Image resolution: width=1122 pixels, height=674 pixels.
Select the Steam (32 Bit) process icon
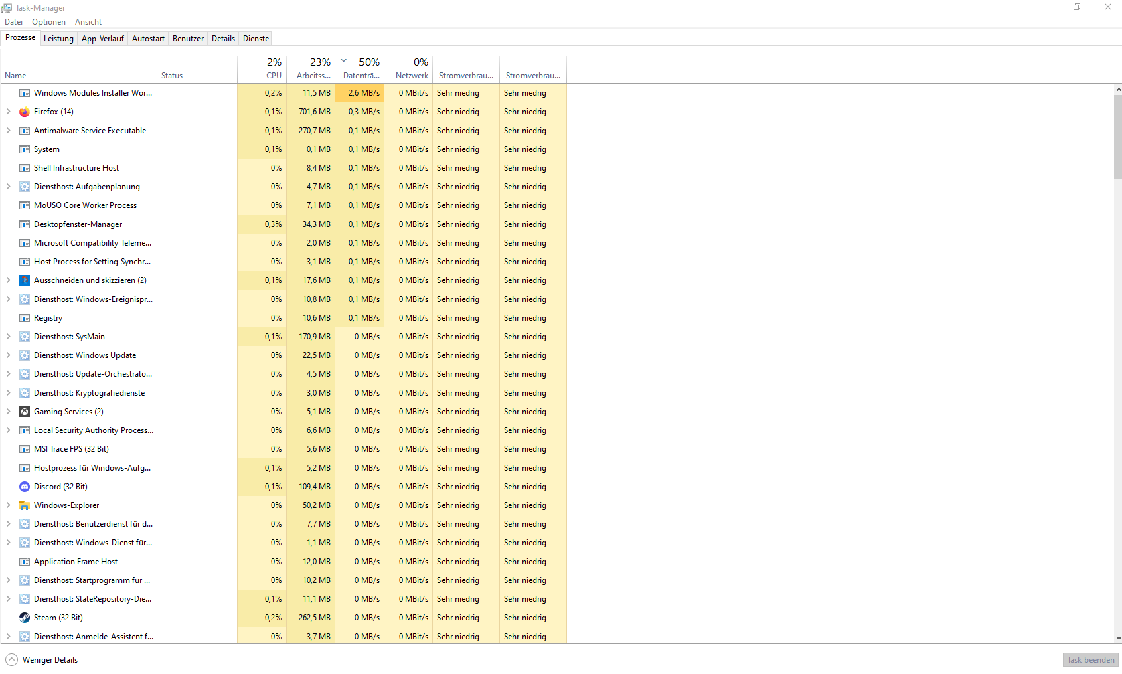tap(25, 618)
